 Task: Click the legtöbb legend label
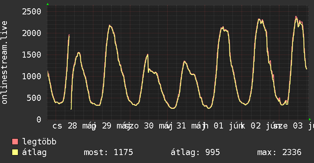coord(39,142)
